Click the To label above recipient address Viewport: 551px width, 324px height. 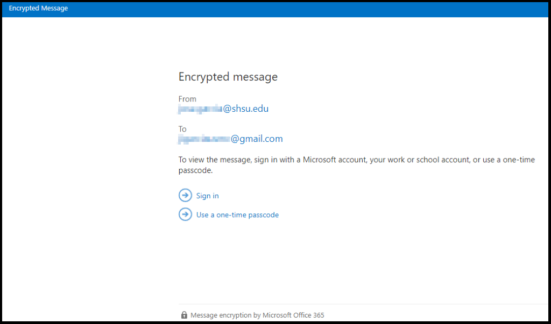click(x=182, y=129)
